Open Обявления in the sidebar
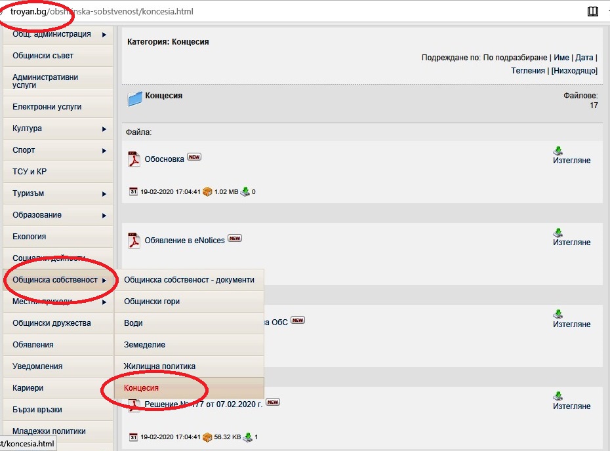The height and width of the screenshot is (451, 610). click(58, 345)
